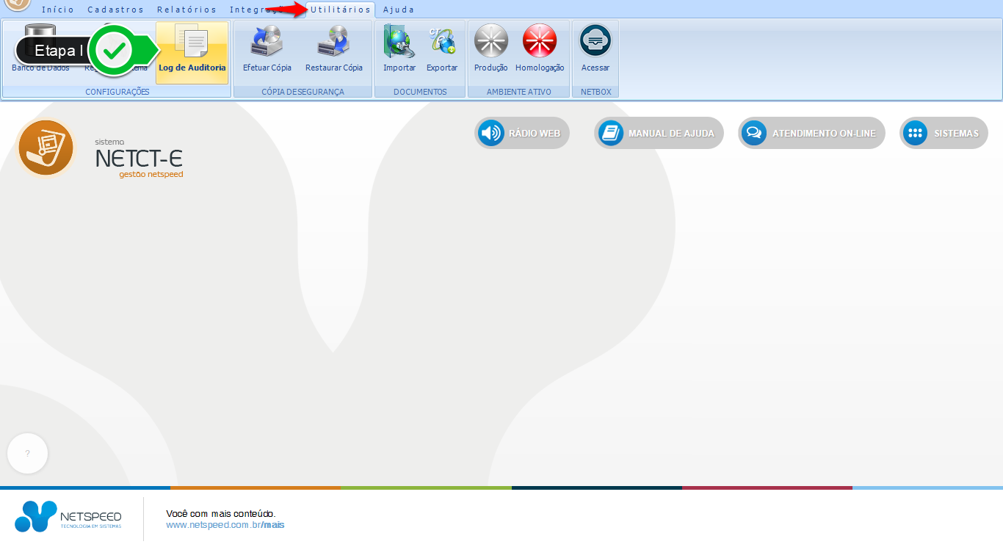This screenshot has width=1003, height=547.
Task: Select the Importar documents icon
Action: click(x=399, y=50)
